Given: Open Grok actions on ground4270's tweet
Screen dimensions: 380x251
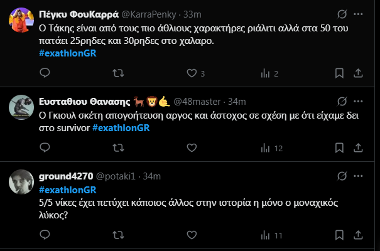Looking at the screenshot, I should (342, 175).
